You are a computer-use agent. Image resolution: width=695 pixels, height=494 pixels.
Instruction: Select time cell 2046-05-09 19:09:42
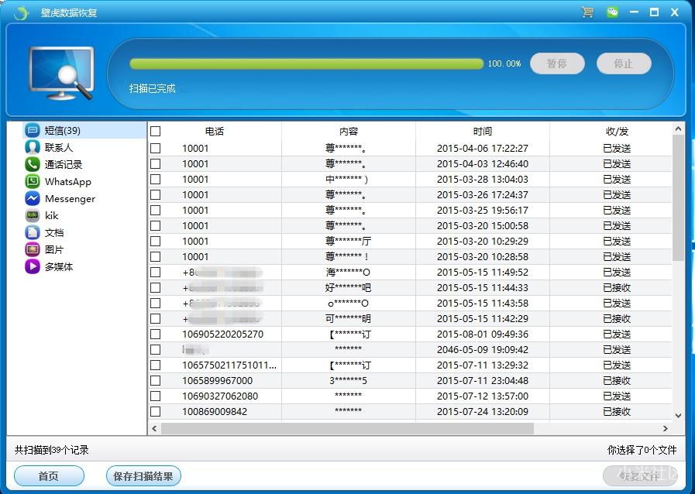click(x=482, y=349)
